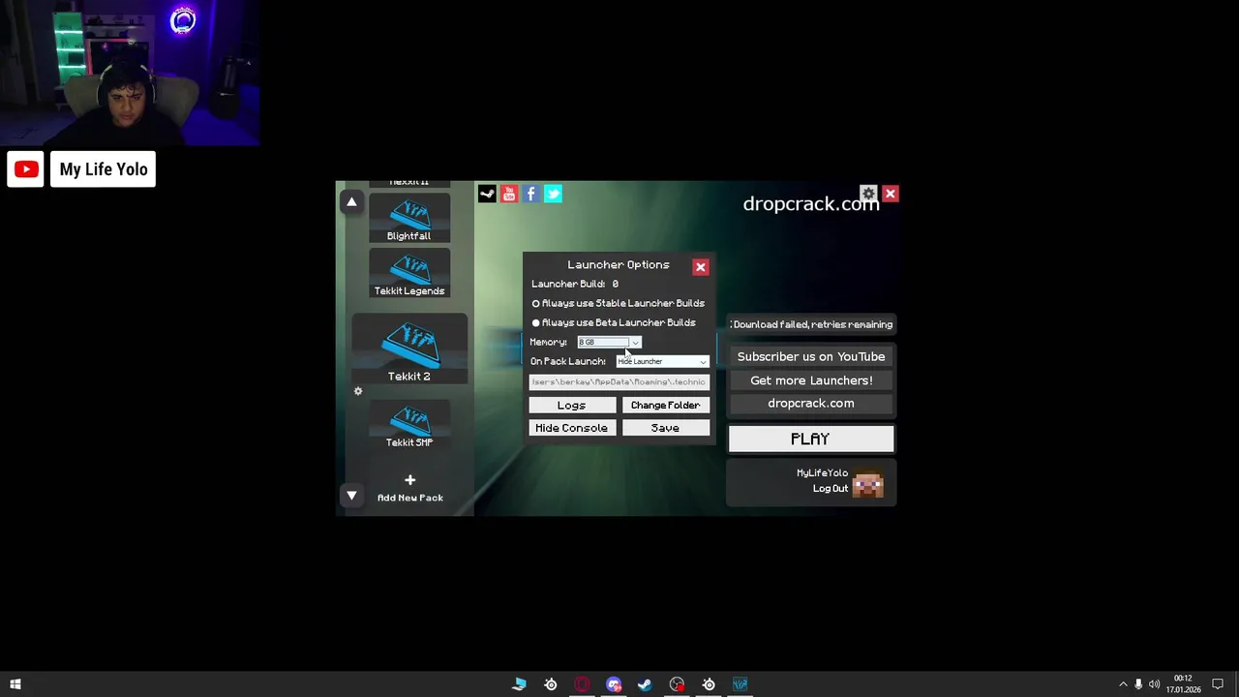Click the Launcher Build: 0 label

575,284
